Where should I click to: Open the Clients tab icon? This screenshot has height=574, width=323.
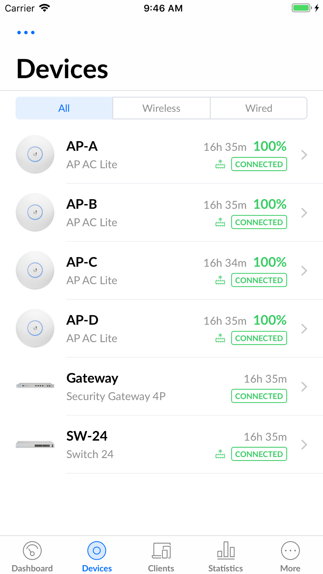[161, 550]
